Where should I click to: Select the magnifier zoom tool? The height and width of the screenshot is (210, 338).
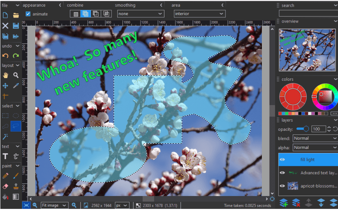(x=16, y=75)
